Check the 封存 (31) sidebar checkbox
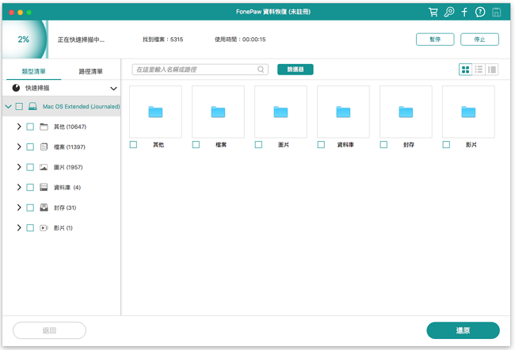 30,207
